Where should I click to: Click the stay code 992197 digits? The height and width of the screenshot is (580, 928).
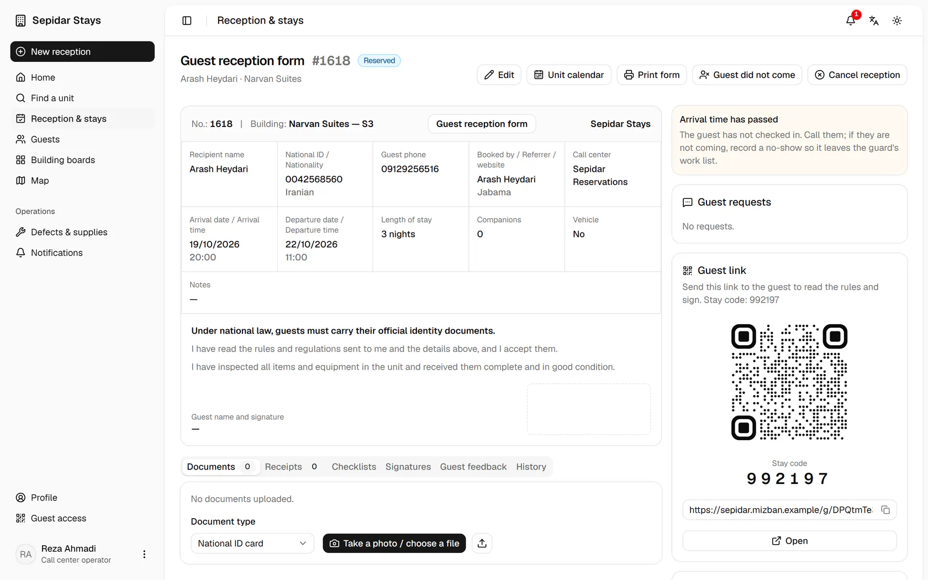[x=788, y=479]
